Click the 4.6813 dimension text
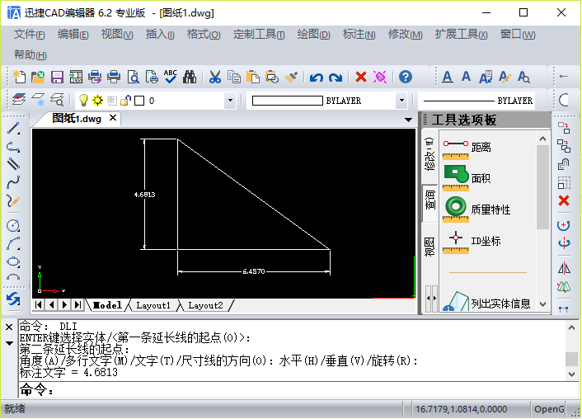Viewport: 582px width, 419px height. (x=145, y=195)
